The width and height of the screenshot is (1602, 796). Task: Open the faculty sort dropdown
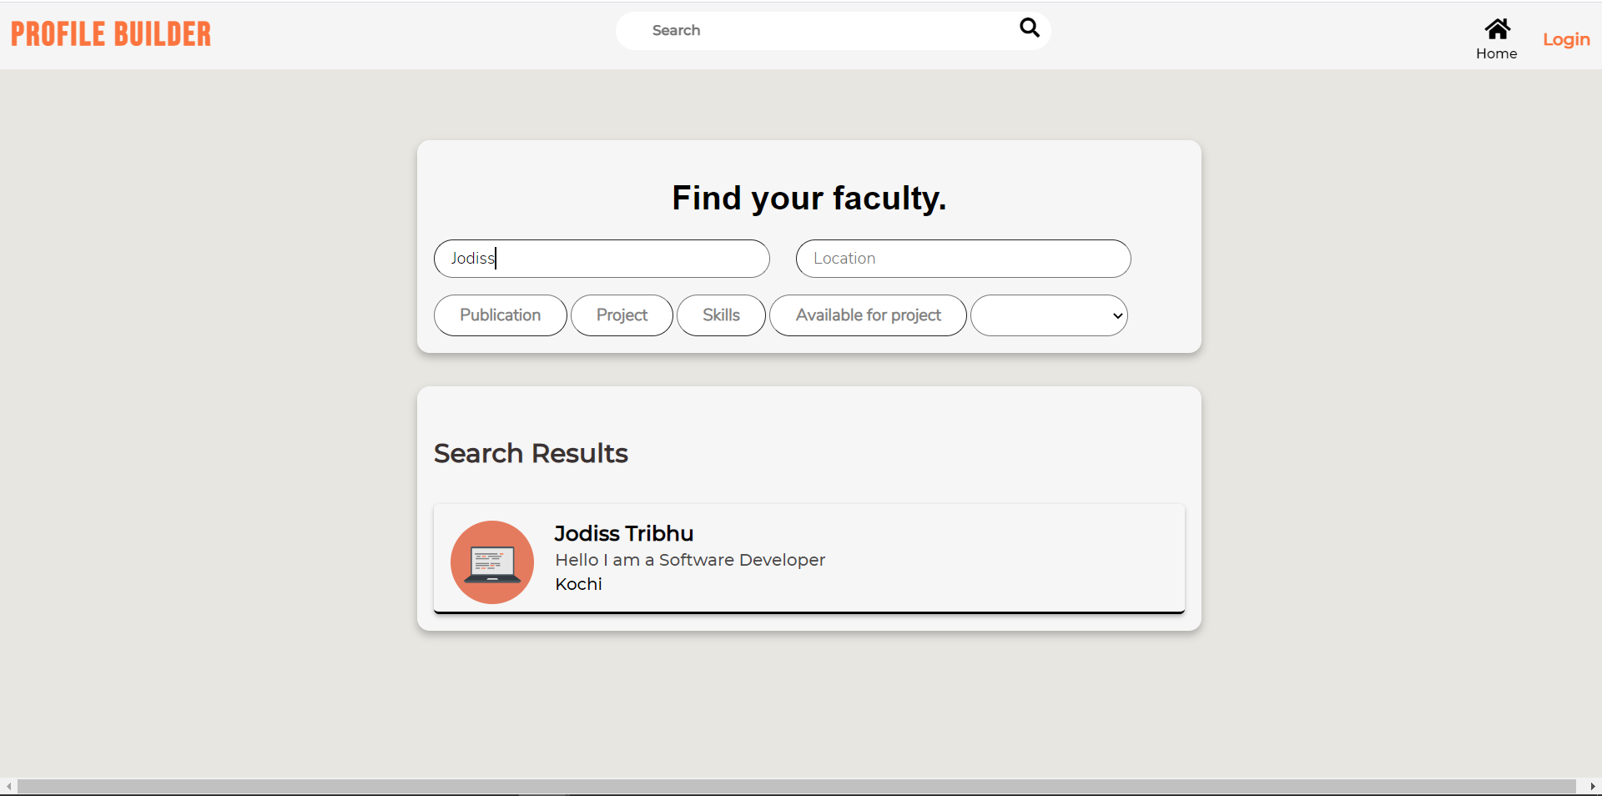1049,315
